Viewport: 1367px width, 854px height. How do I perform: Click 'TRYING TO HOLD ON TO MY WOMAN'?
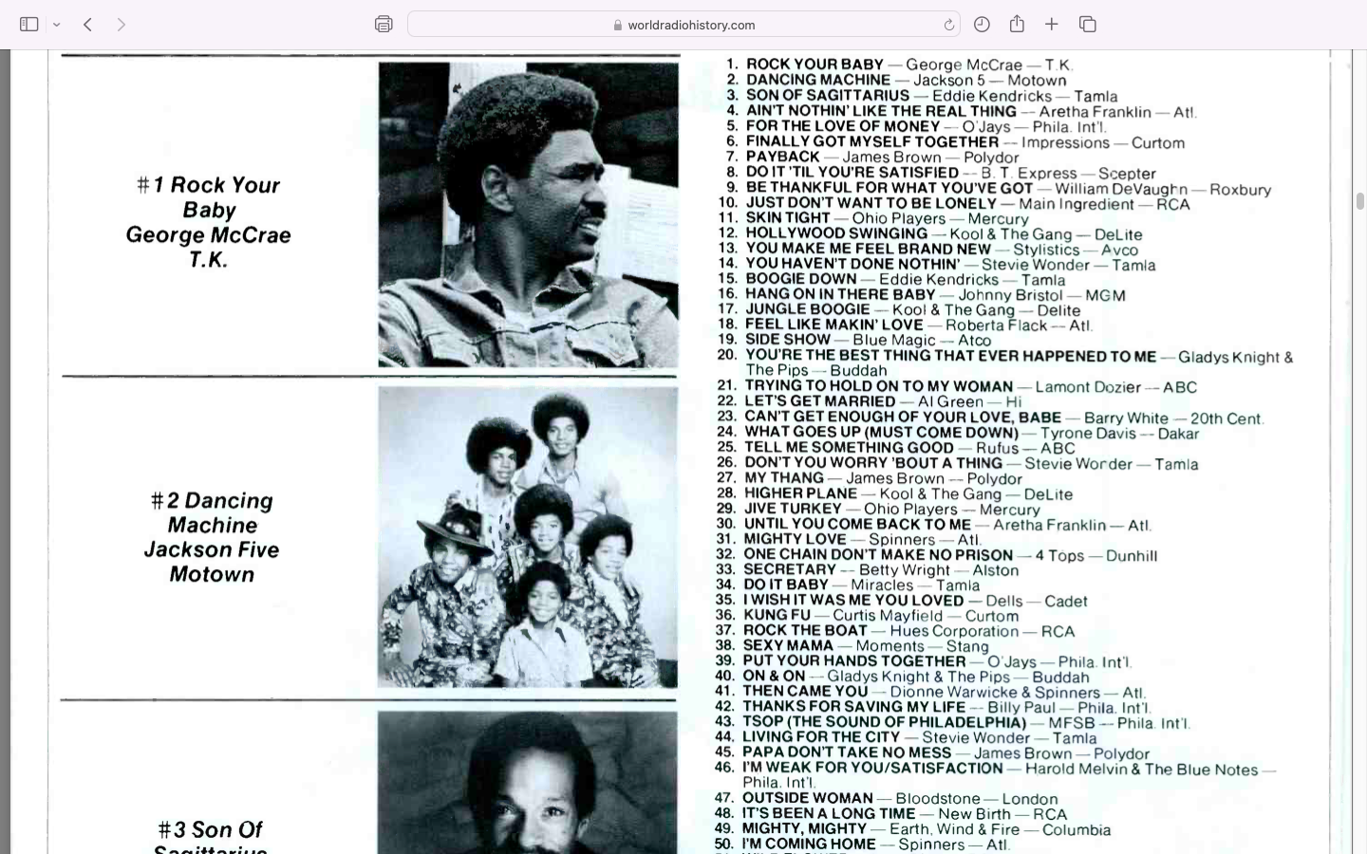tap(879, 386)
